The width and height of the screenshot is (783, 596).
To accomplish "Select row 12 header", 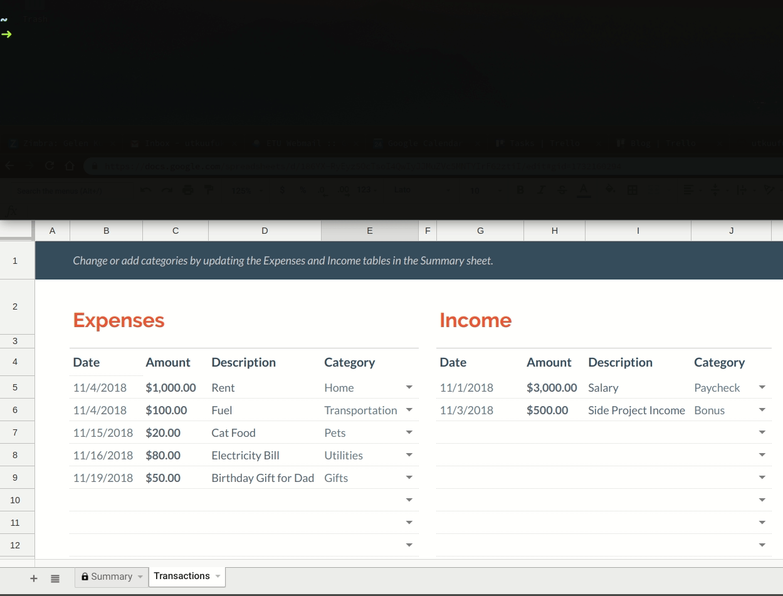I will point(17,545).
